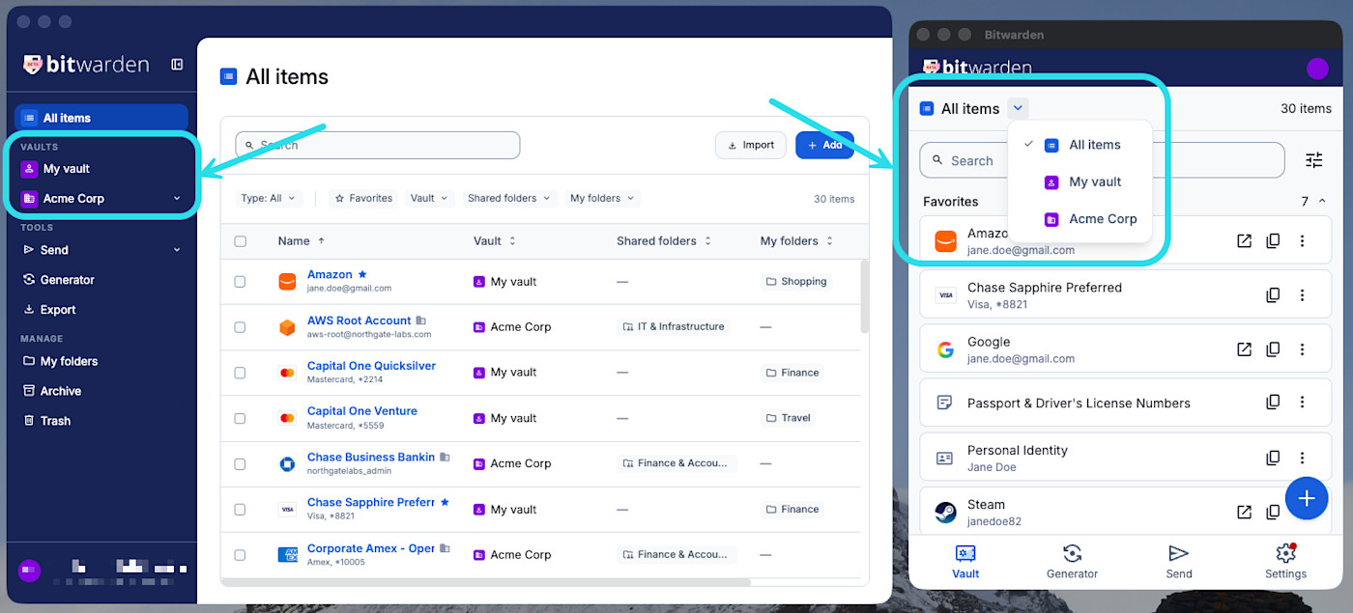
Task: Sort by the Vault column header
Action: pos(495,241)
